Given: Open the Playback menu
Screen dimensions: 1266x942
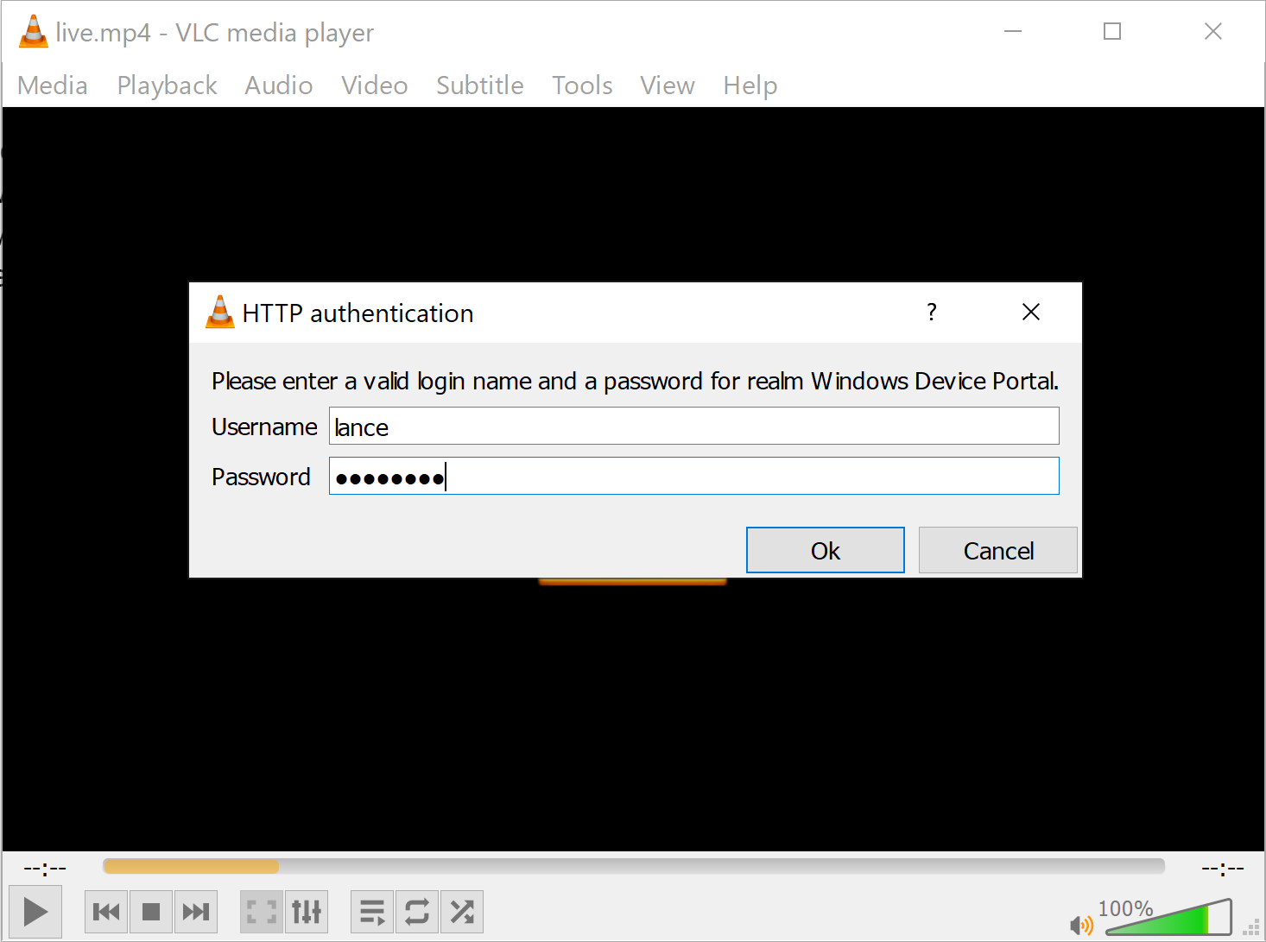Looking at the screenshot, I should (x=168, y=85).
